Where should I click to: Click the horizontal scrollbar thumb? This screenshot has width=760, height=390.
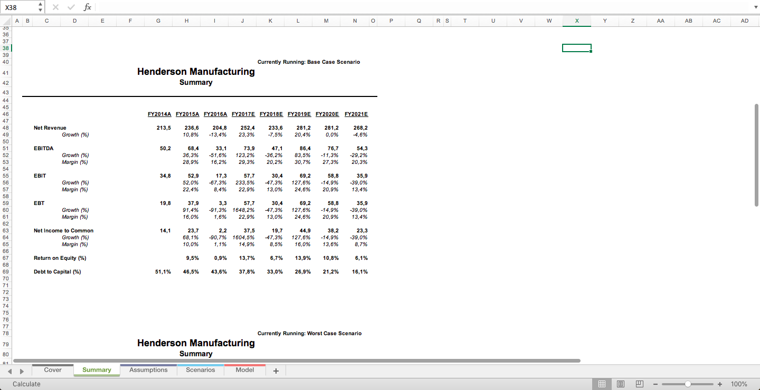point(297,361)
